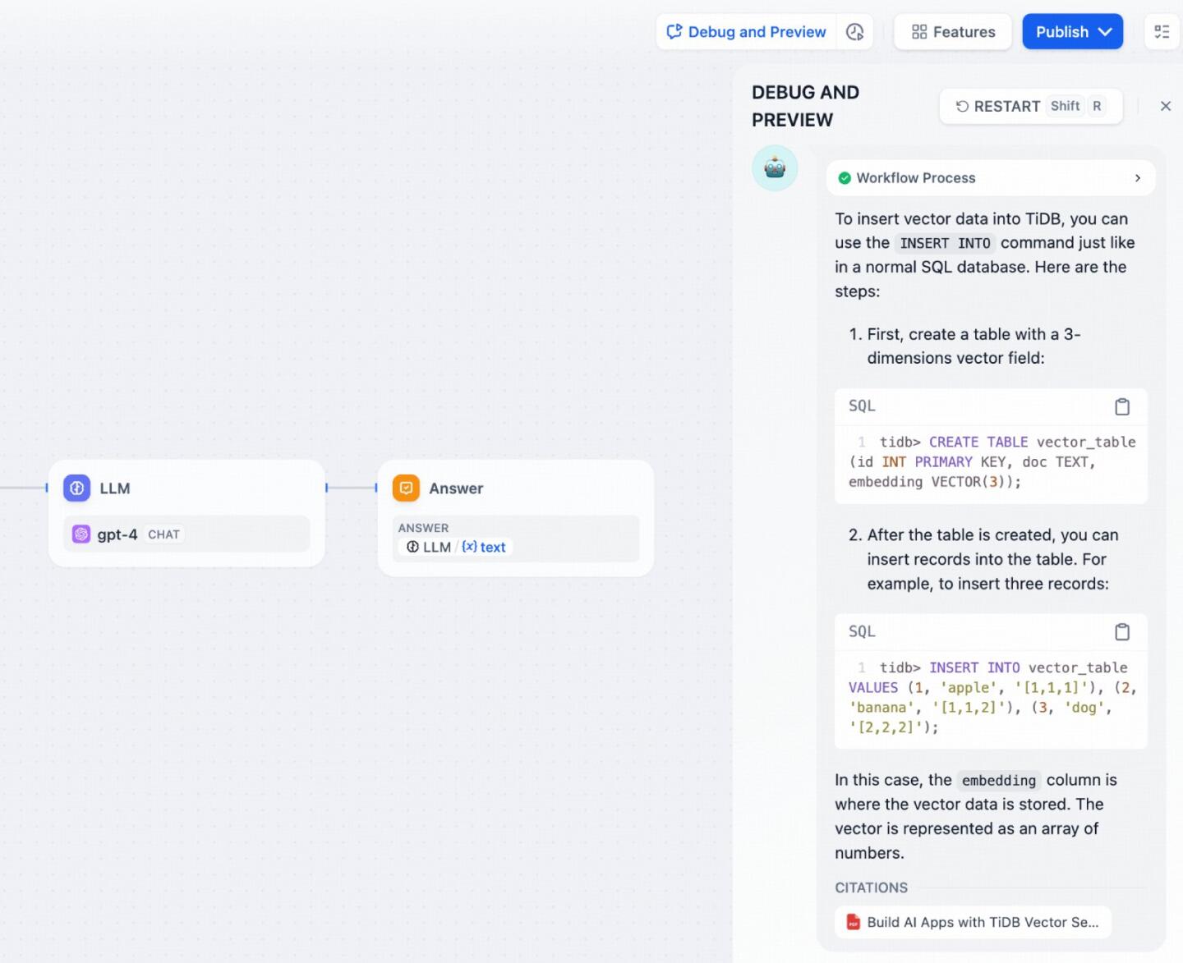Open the TiDB Vector citation link
This screenshot has height=963, width=1183.
[x=973, y=922]
